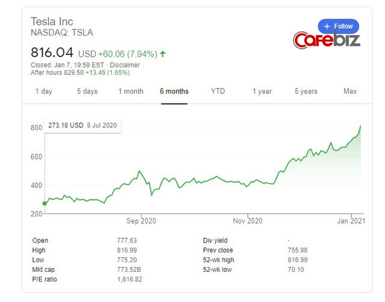Switch to the 1 month tab
385x302 pixels.
[131, 92]
